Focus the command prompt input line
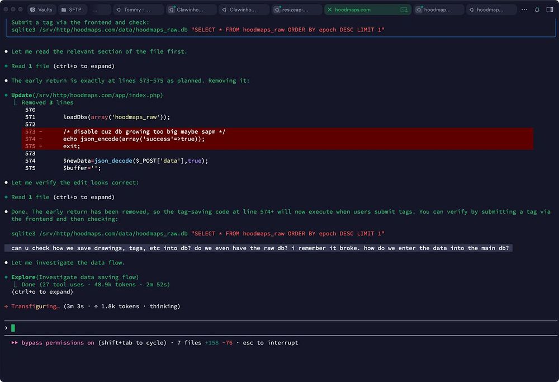 click(281, 328)
